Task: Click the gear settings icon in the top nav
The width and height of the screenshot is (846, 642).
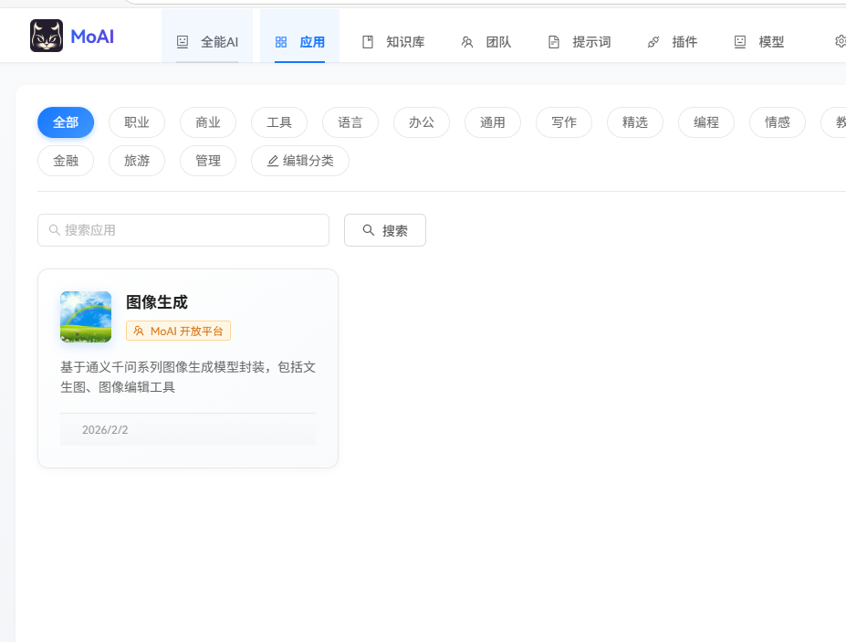Action: pos(840,41)
